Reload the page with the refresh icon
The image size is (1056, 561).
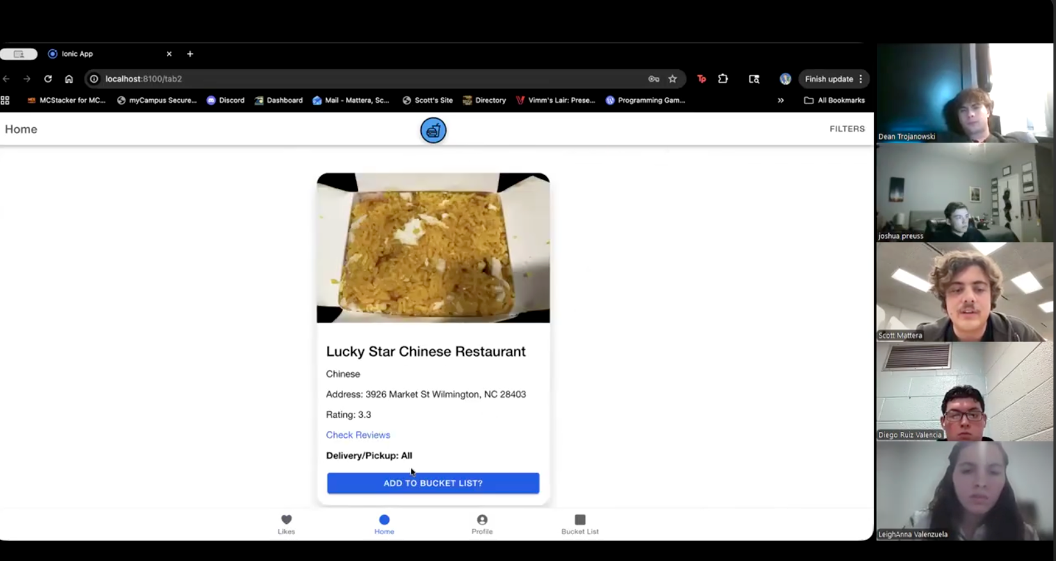click(x=48, y=79)
